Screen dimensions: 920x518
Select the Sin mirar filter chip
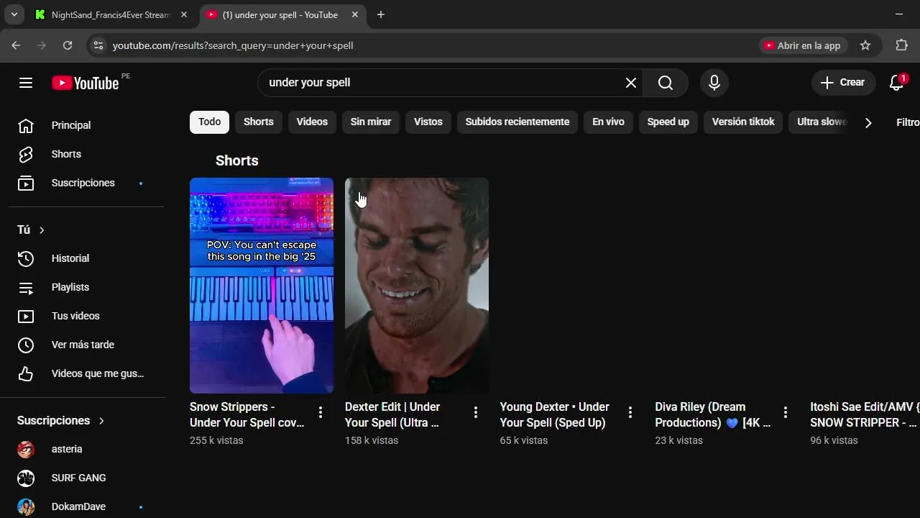tap(371, 122)
